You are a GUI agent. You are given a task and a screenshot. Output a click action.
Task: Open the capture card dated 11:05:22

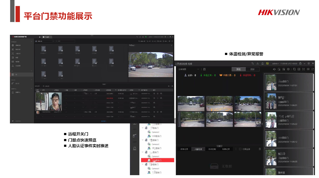point(289,120)
